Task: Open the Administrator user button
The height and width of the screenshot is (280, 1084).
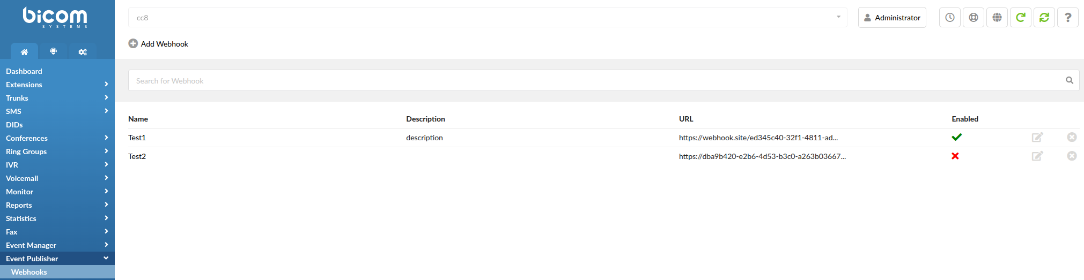Action: (892, 18)
